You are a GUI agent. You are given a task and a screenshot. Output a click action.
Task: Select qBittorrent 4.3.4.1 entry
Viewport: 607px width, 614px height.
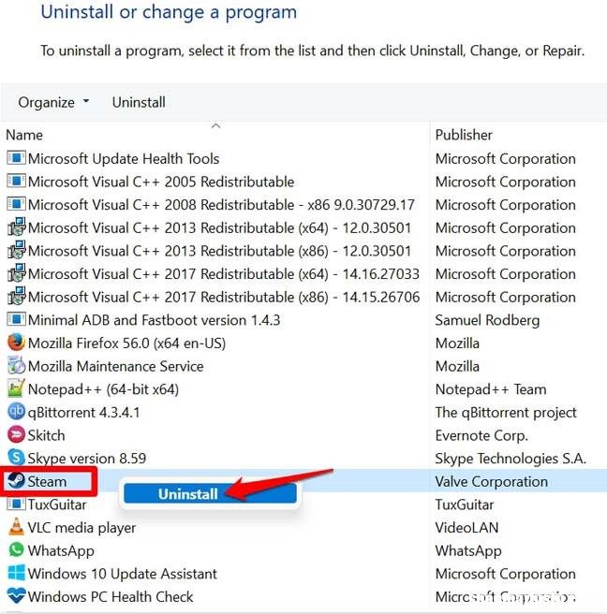[x=83, y=413]
